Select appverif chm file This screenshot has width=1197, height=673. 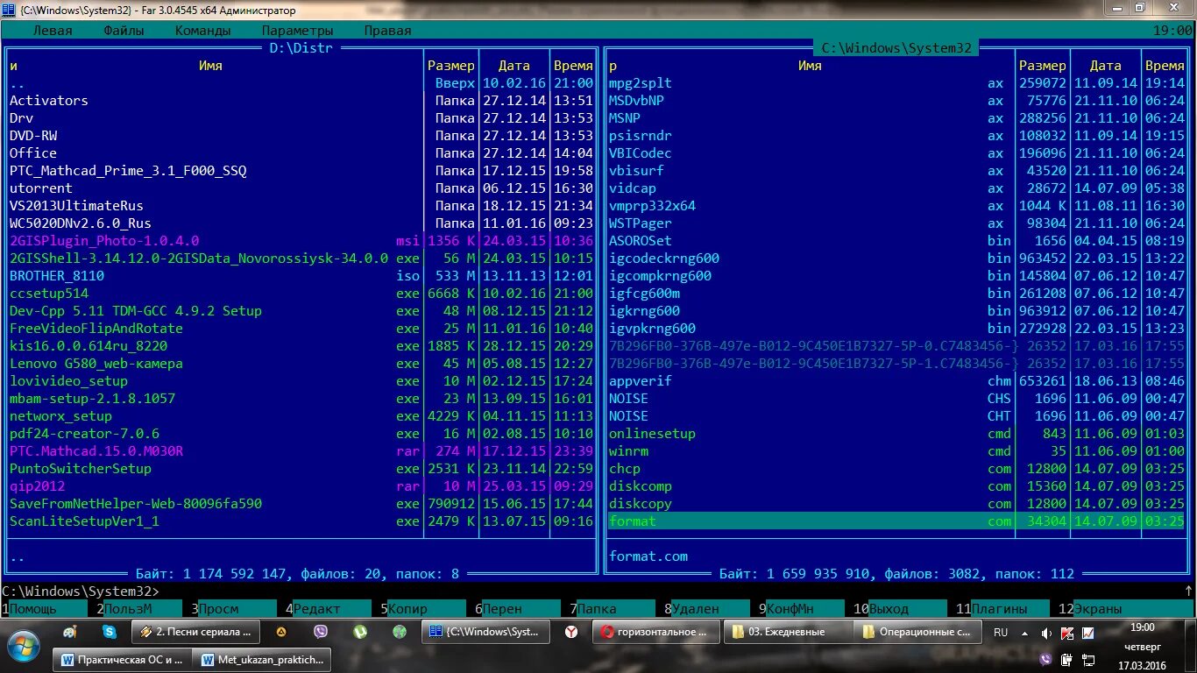897,381
